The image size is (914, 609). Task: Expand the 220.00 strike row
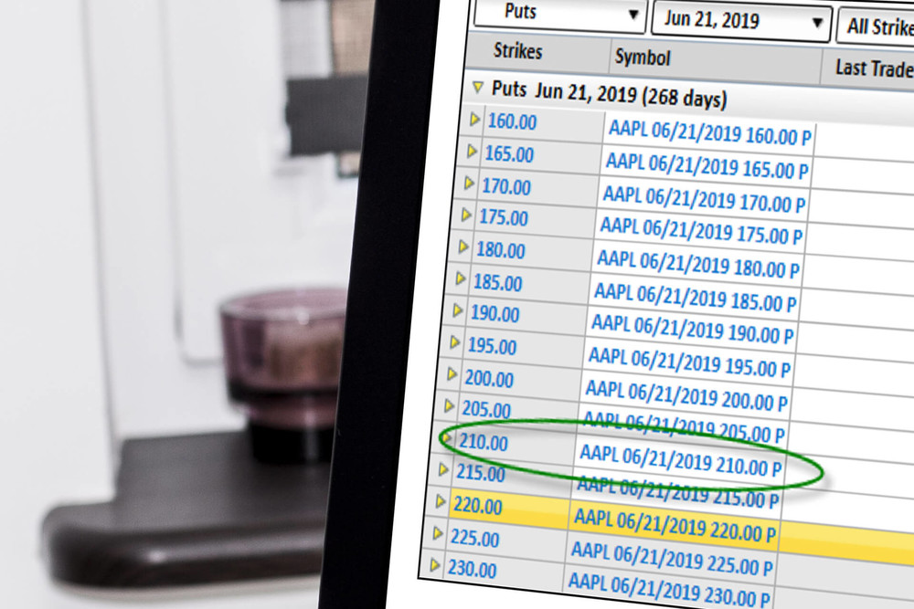(x=441, y=501)
